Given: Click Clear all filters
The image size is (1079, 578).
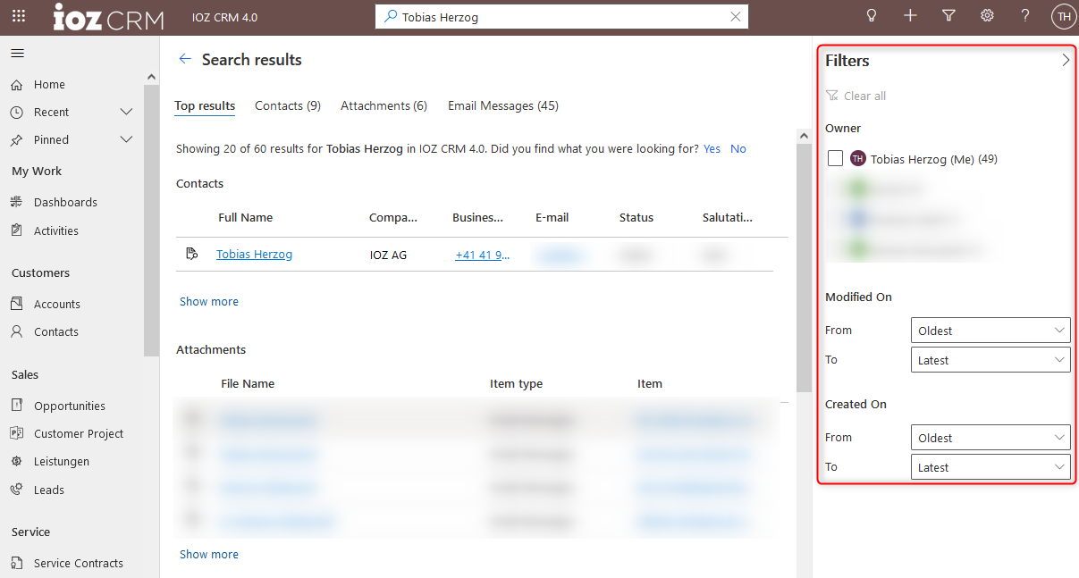Looking at the screenshot, I should point(856,96).
